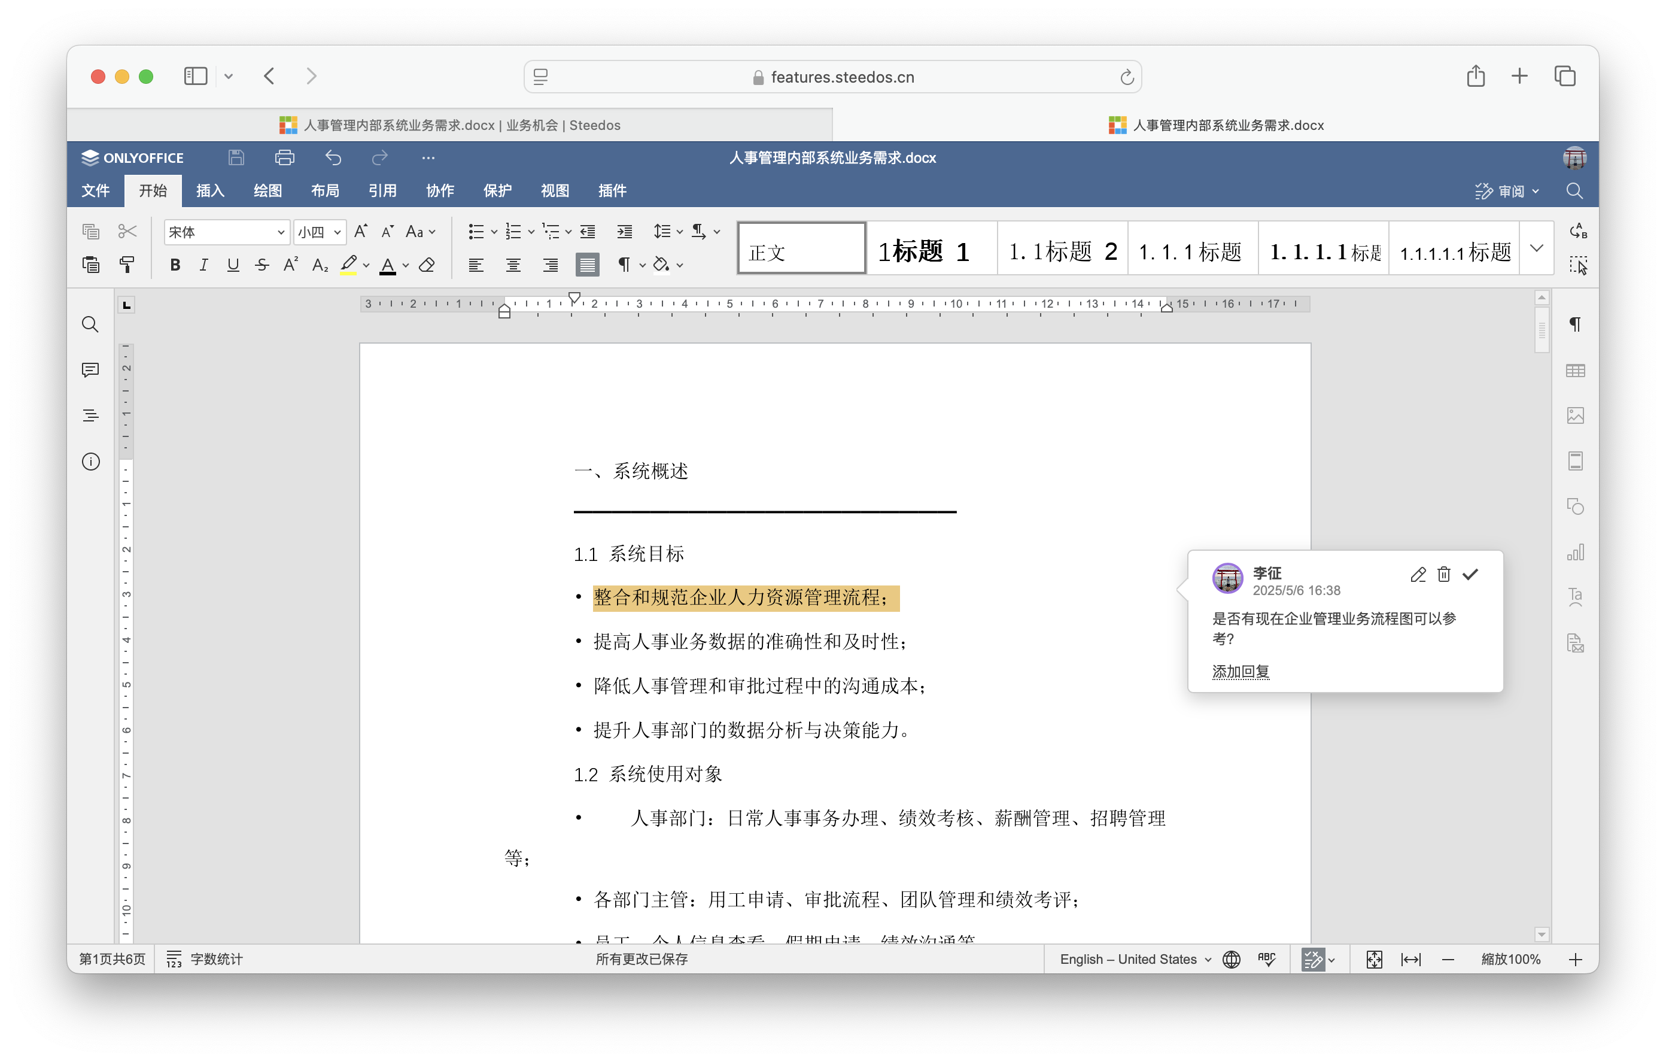Click 字数统计 in status bar
This screenshot has width=1666, height=1062.
click(205, 959)
